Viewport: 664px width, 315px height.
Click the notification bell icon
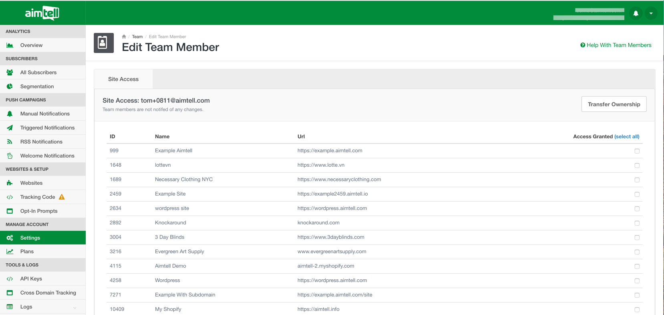(x=636, y=13)
